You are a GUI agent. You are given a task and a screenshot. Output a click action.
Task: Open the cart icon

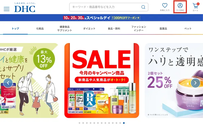pyautogui.click(x=195, y=7)
